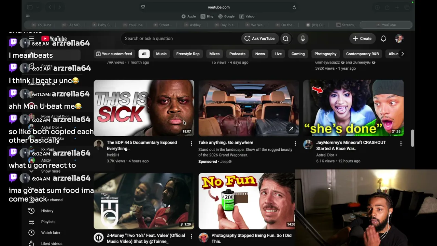Open History in the sidebar
The image size is (437, 246).
[x=47, y=211]
